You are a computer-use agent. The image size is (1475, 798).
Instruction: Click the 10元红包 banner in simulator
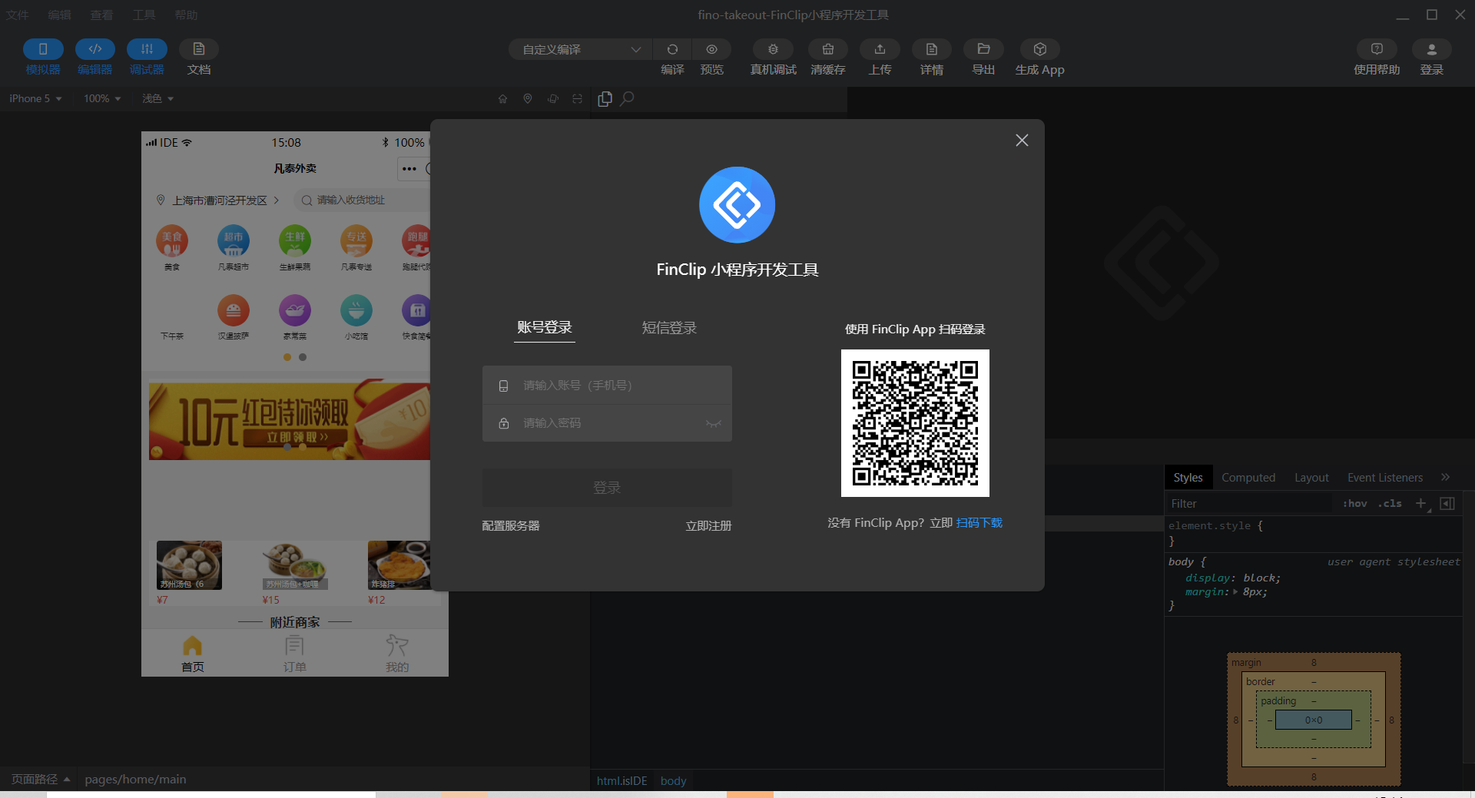pos(290,420)
